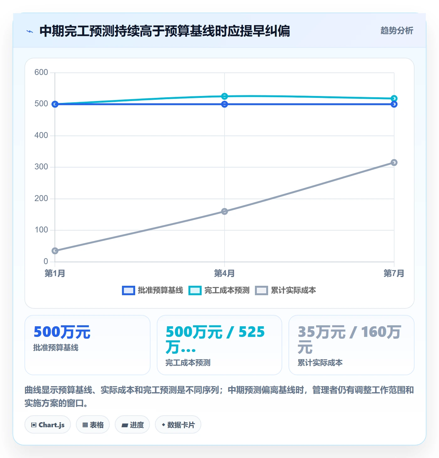Toggle the 累计实际成本 legend item
This screenshot has height=458, width=439.
[x=285, y=290]
